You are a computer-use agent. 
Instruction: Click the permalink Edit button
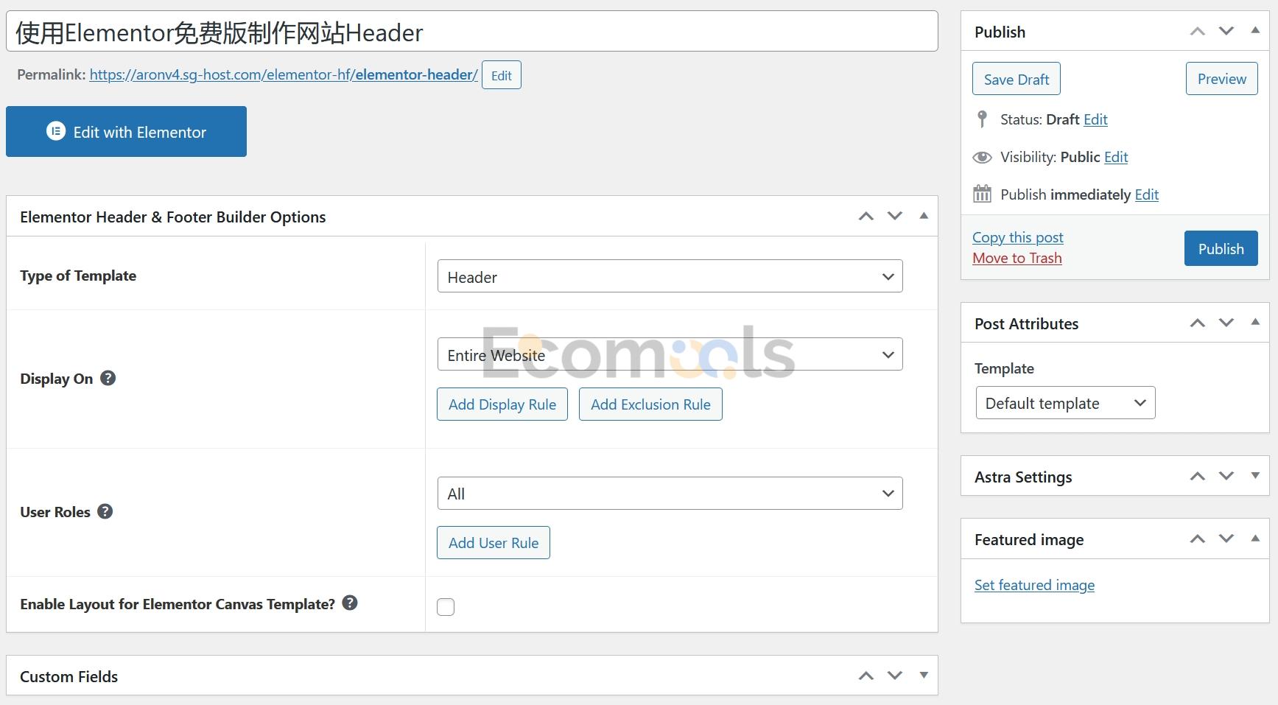[501, 75]
